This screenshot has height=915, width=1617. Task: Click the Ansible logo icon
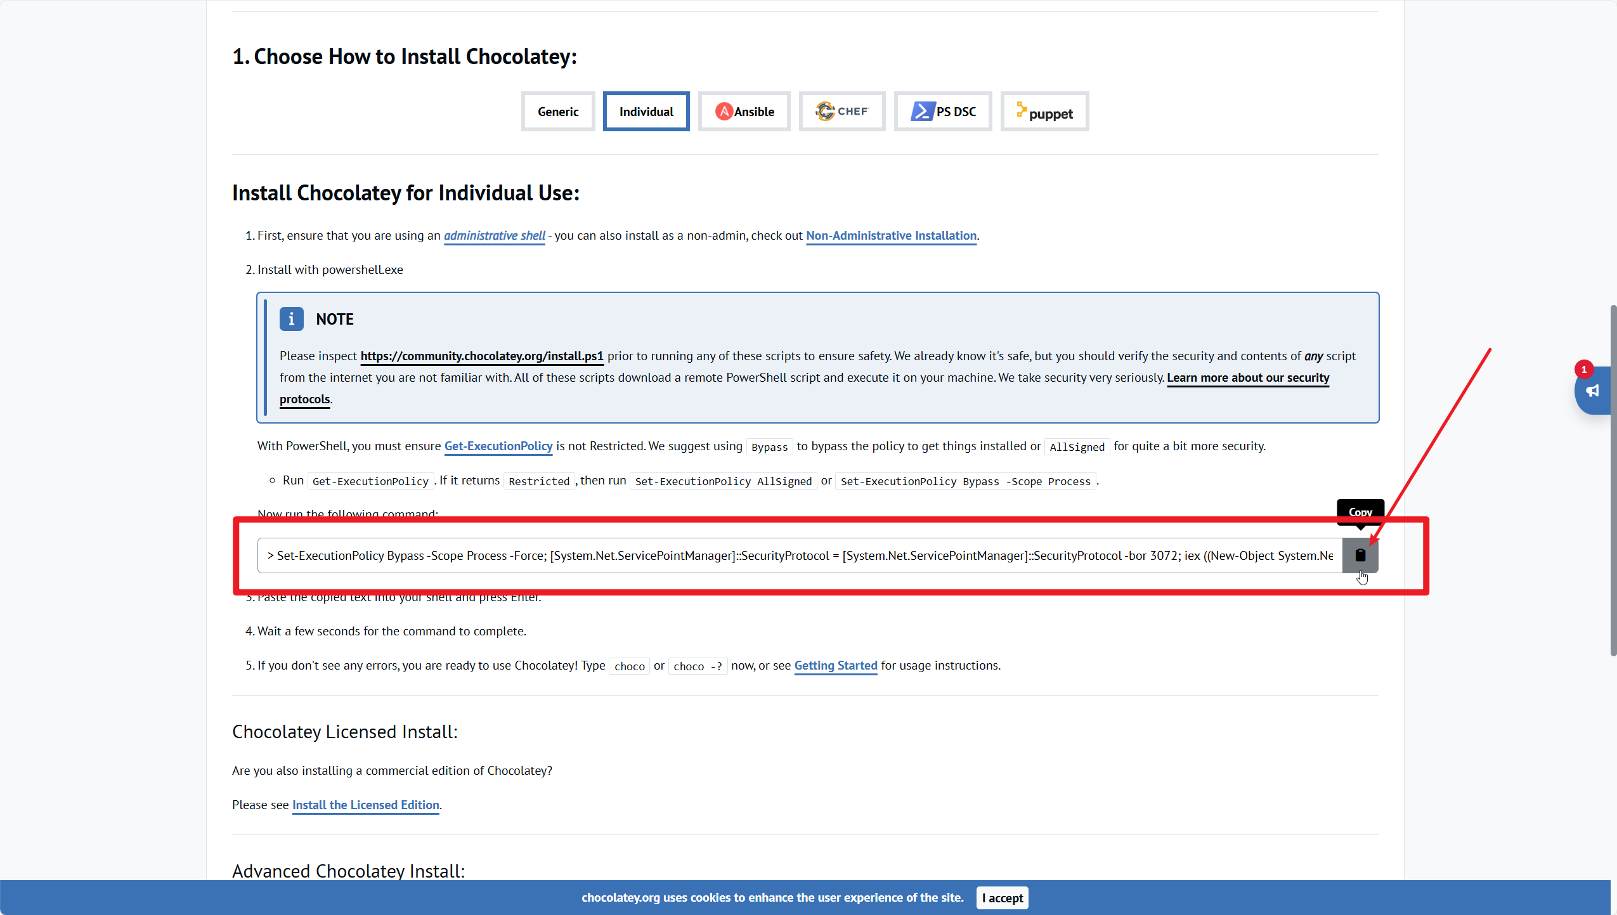coord(724,112)
